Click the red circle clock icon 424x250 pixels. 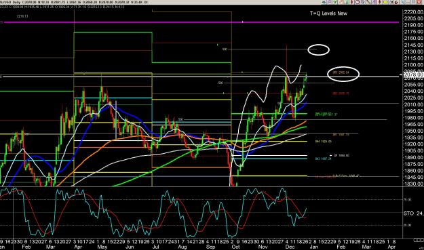pyautogui.click(x=358, y=2)
